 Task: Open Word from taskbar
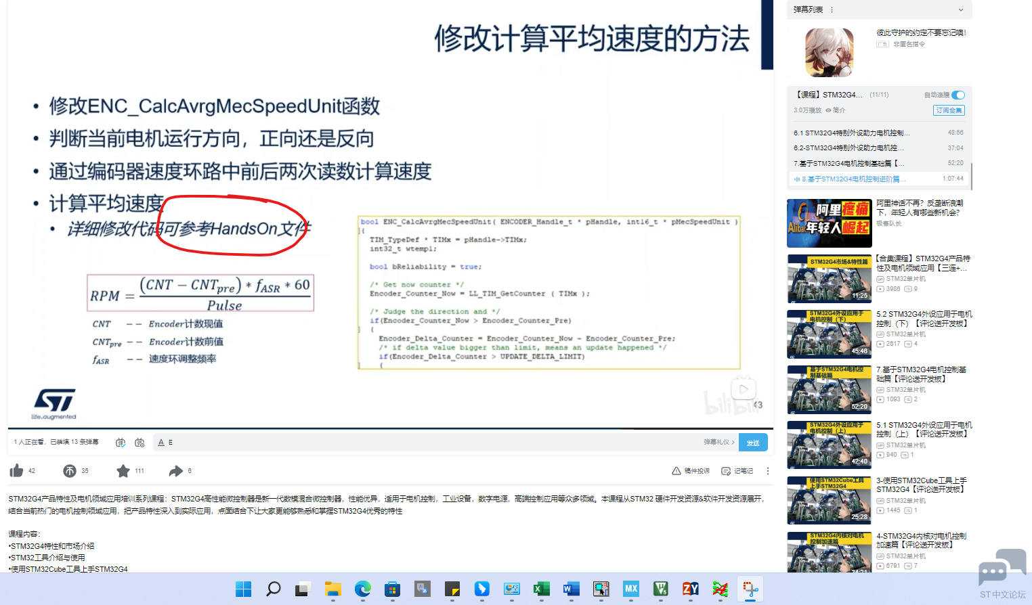[x=571, y=589]
